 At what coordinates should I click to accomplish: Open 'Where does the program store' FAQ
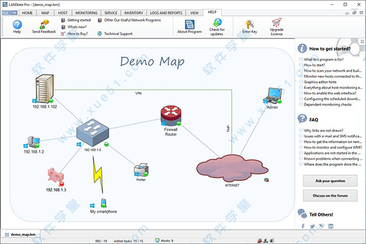click(x=332, y=164)
